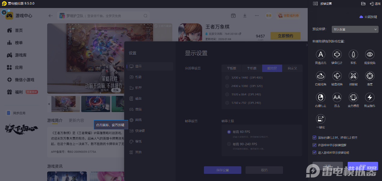Click the 保存 button in keymap panel

(x=363, y=166)
